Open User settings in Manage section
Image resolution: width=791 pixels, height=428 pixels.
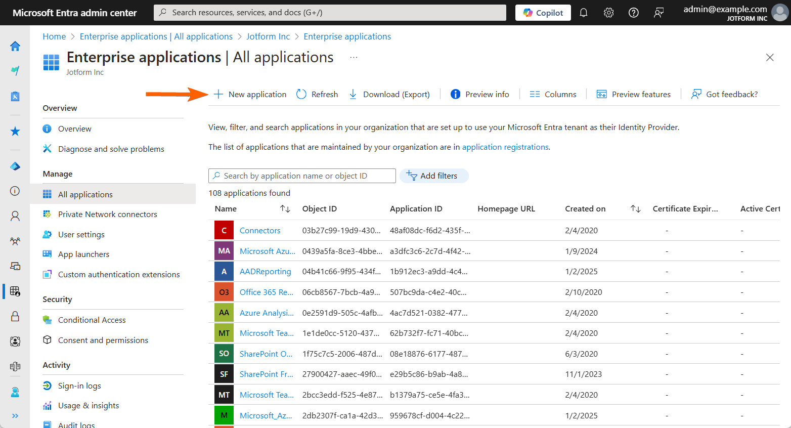[81, 235]
